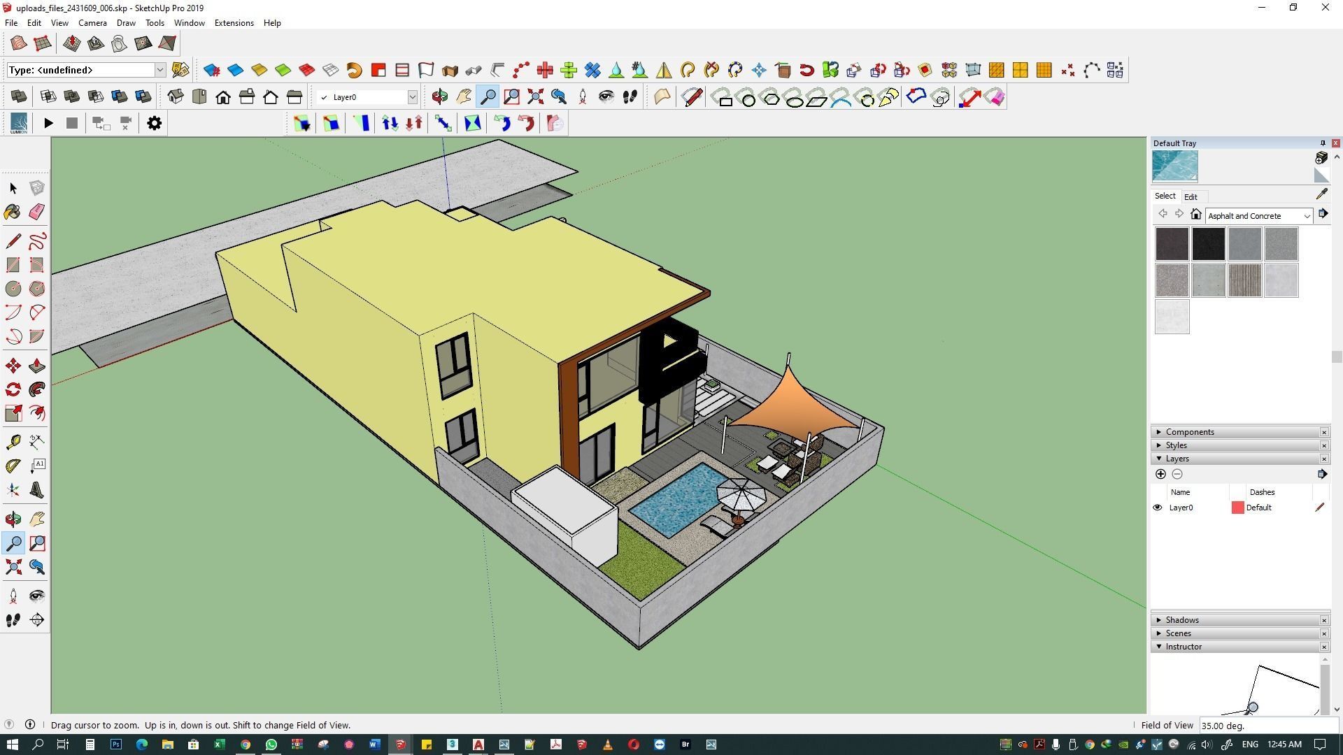
Task: Switch to the Edit tab in Materials
Action: pyautogui.click(x=1190, y=197)
